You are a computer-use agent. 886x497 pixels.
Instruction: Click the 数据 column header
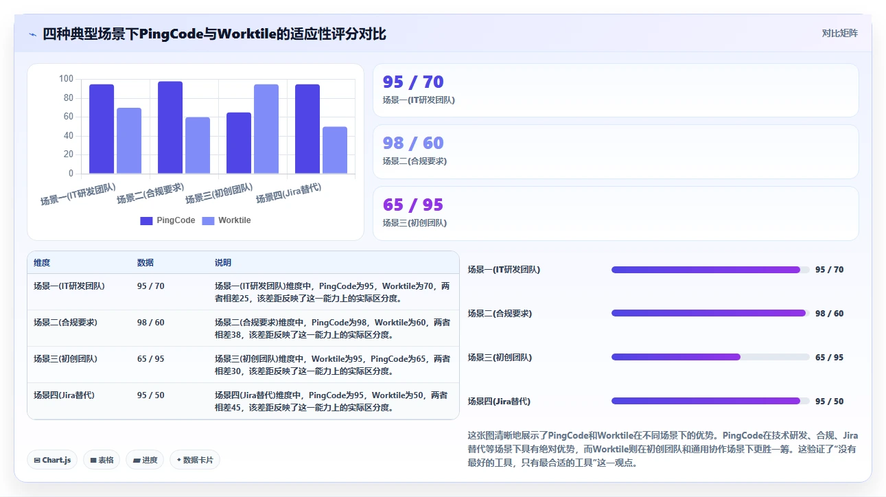coord(145,263)
